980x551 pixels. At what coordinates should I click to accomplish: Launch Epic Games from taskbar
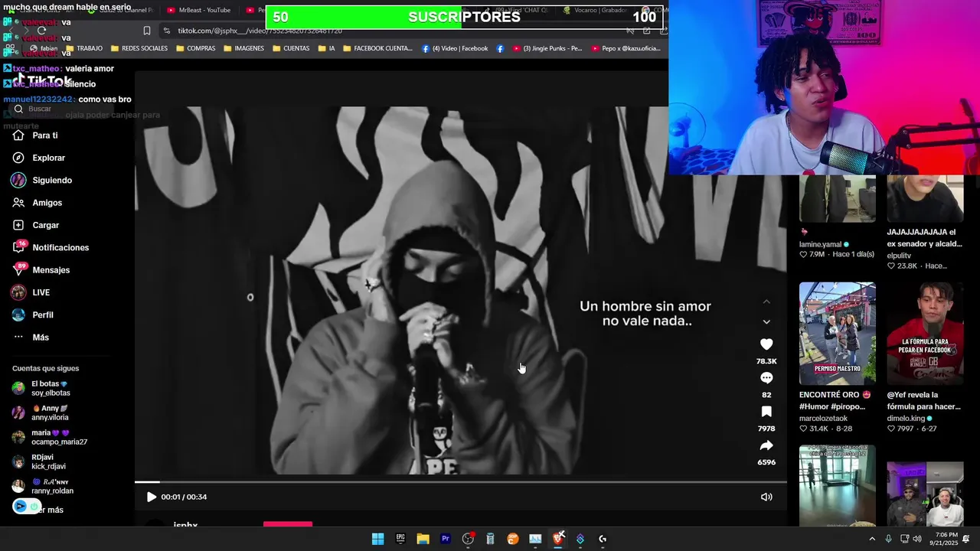click(400, 539)
